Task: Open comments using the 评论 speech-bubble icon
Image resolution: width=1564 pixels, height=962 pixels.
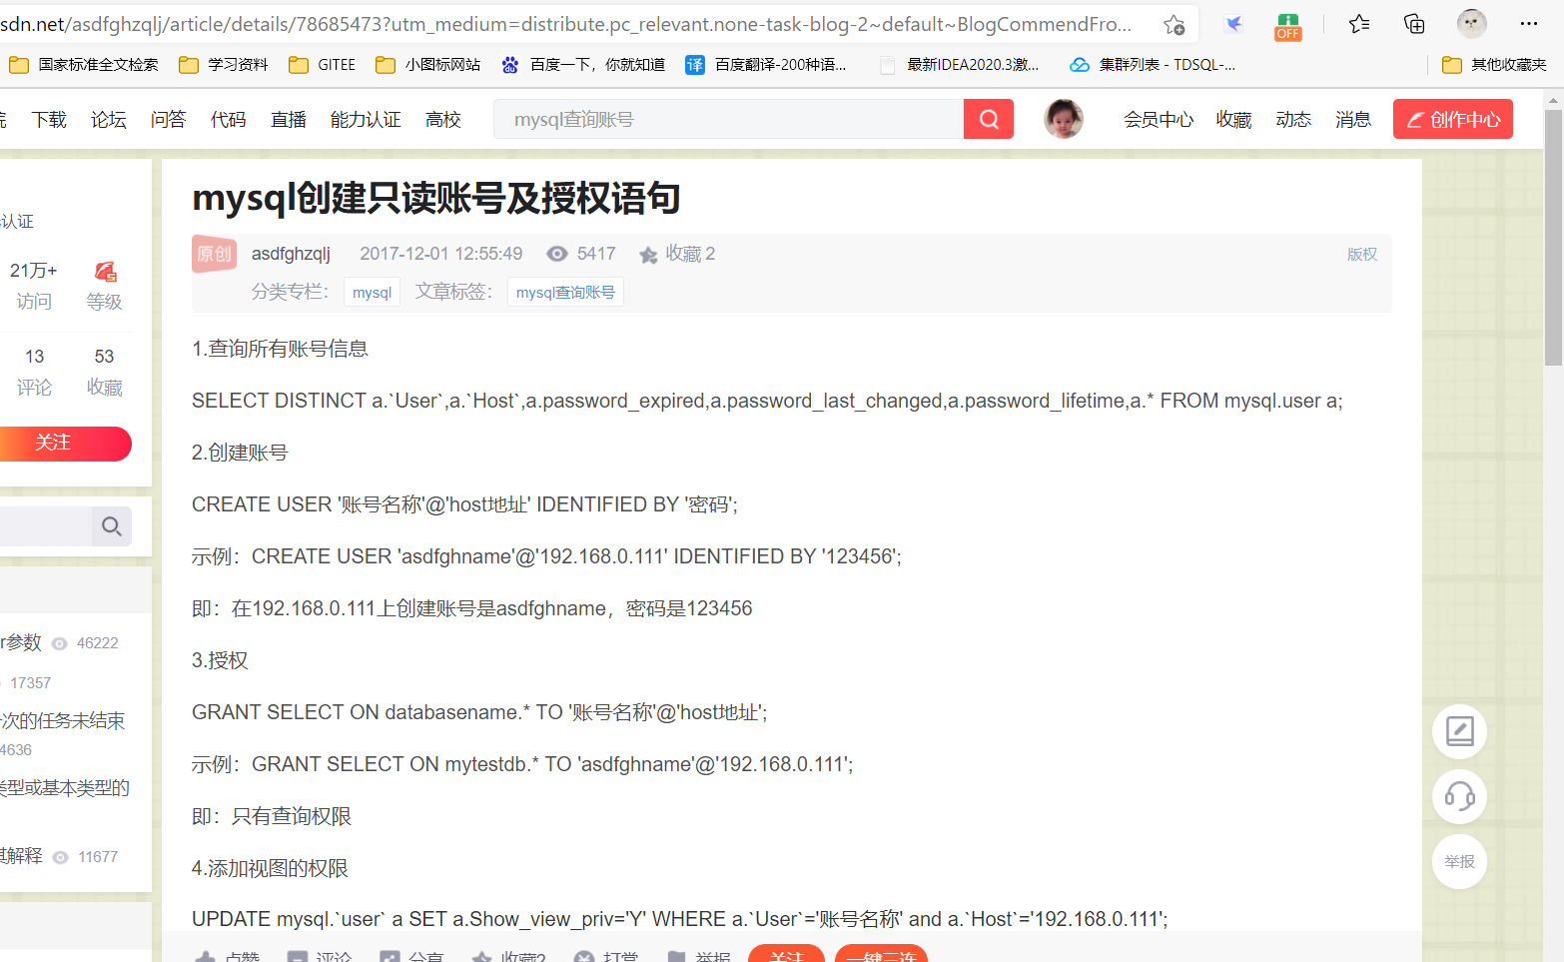Action: click(296, 956)
